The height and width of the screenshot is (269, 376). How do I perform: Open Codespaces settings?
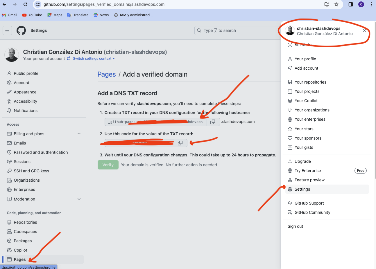pyautogui.click(x=44, y=232)
